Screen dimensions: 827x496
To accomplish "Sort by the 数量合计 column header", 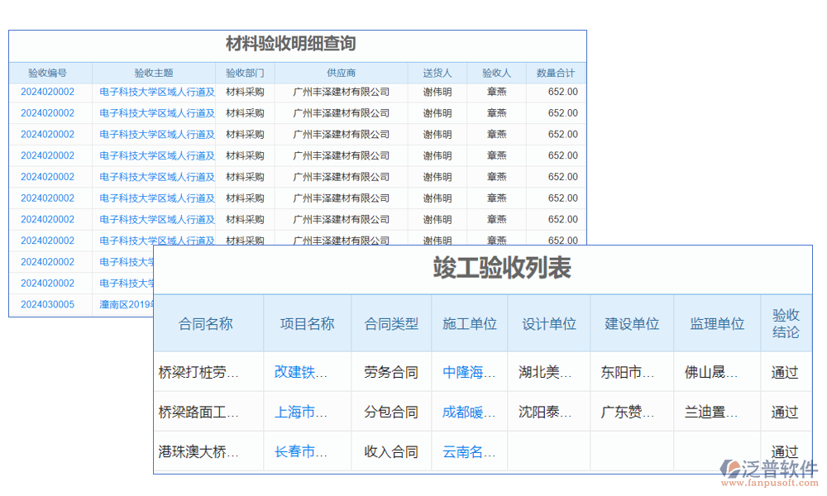I will 557,73.
